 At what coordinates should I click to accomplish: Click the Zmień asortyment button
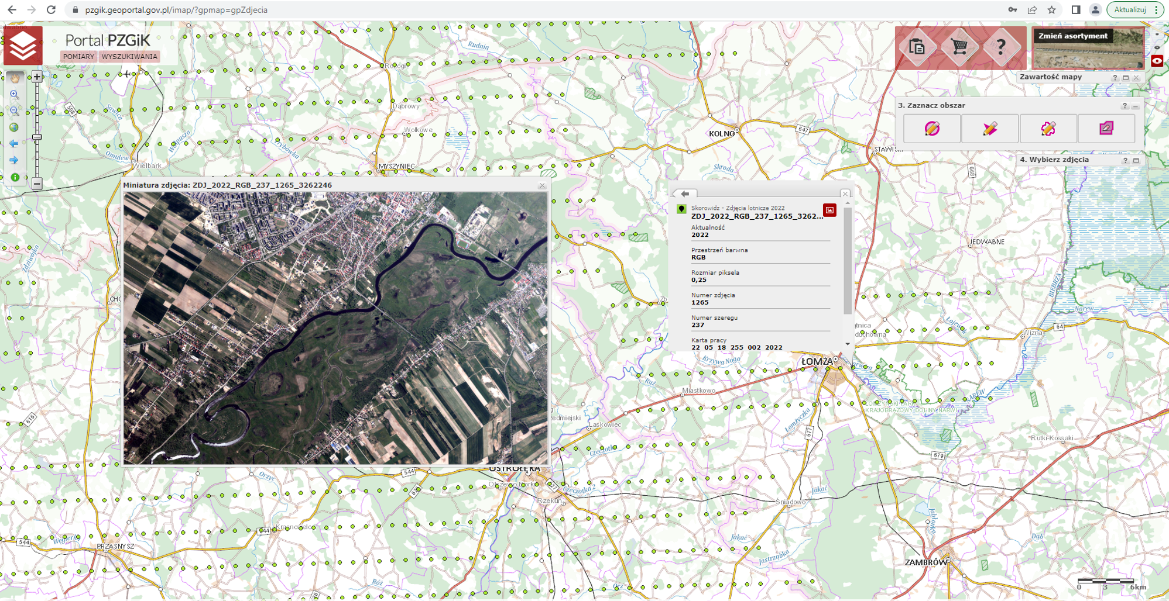pos(1072,36)
